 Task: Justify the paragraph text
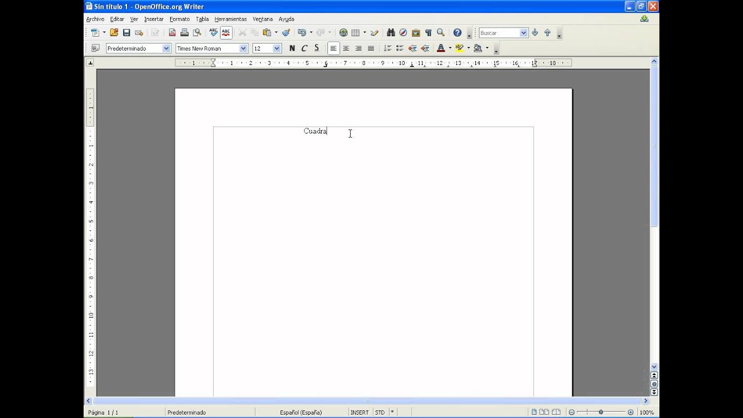coord(371,48)
